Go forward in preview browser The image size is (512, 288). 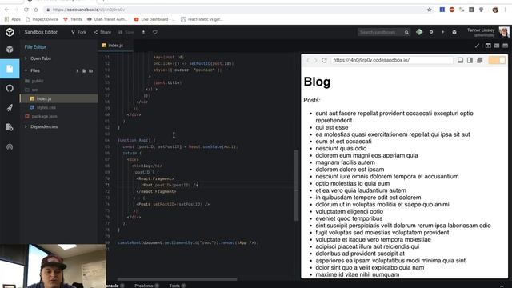(315, 60)
